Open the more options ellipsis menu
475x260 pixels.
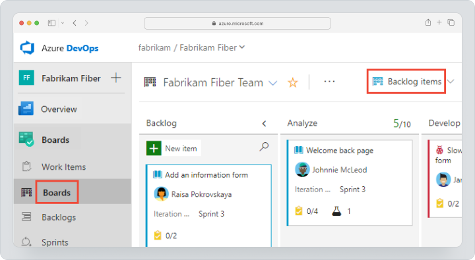329,82
